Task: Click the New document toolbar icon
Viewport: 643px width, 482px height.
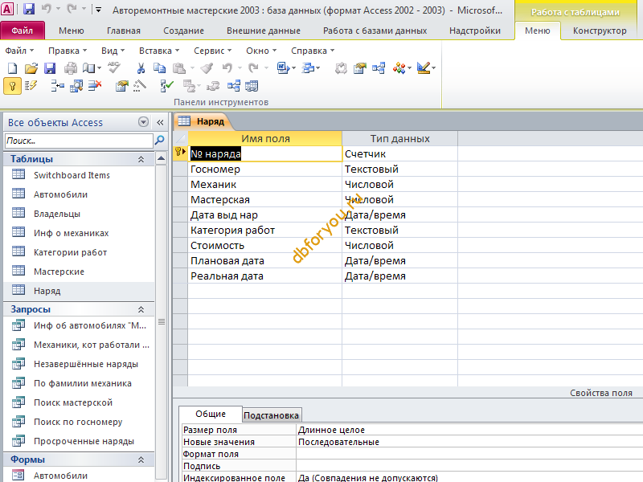Action: coord(12,68)
